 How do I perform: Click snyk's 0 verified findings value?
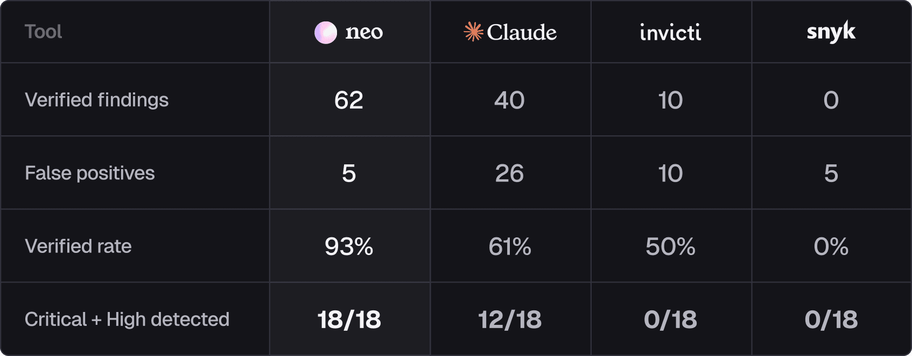(x=831, y=100)
